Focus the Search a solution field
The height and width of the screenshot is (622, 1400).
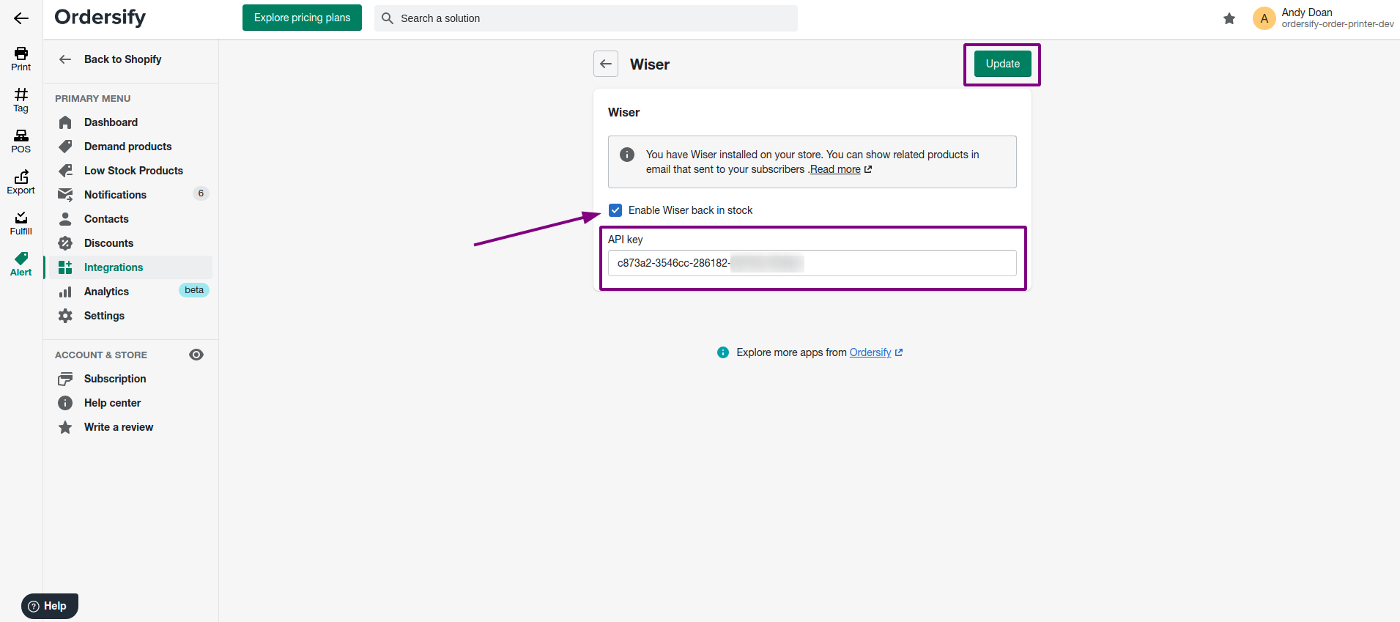click(586, 18)
